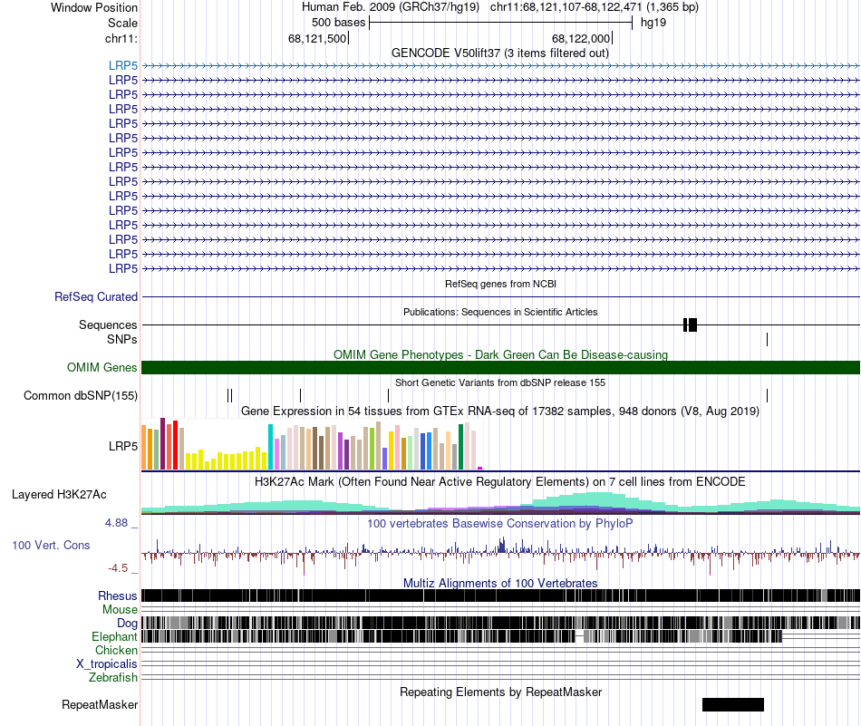861x726 pixels.
Task: Click the chr11: ruler label
Action: click(121, 38)
